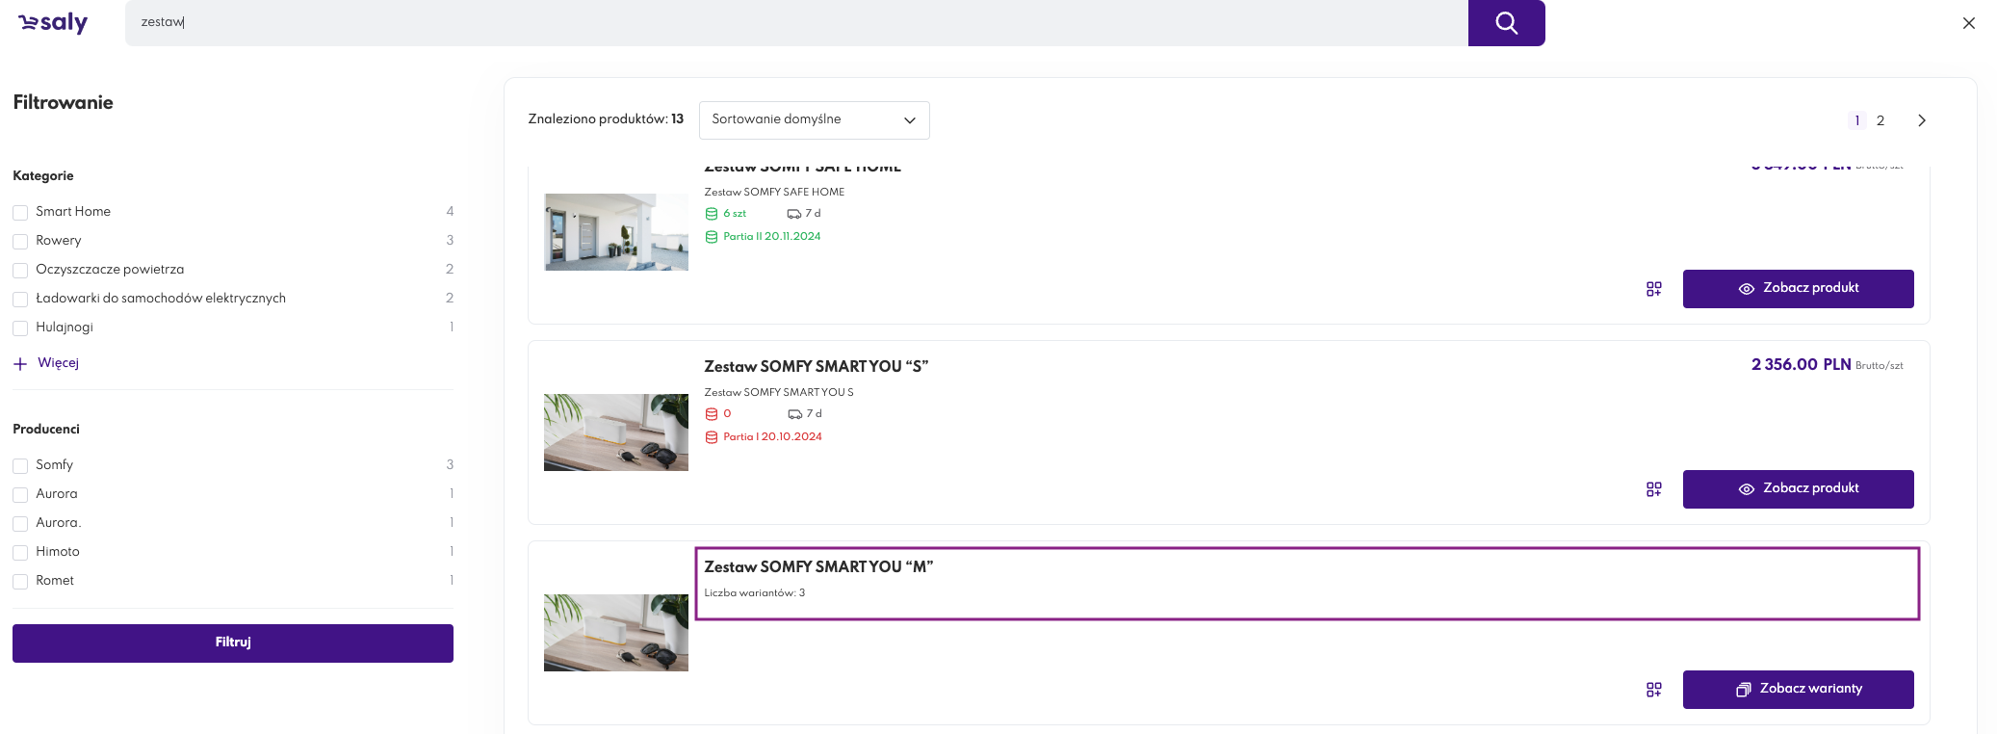The height and width of the screenshot is (734, 1997).
Task: Click Zobacz warianty for SMART YOU "M"
Action: (x=1798, y=690)
